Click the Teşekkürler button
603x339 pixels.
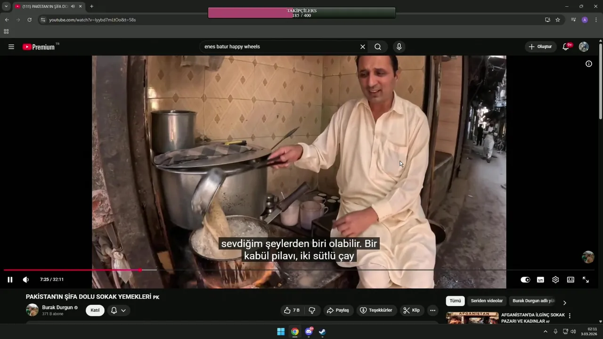pyautogui.click(x=376, y=310)
